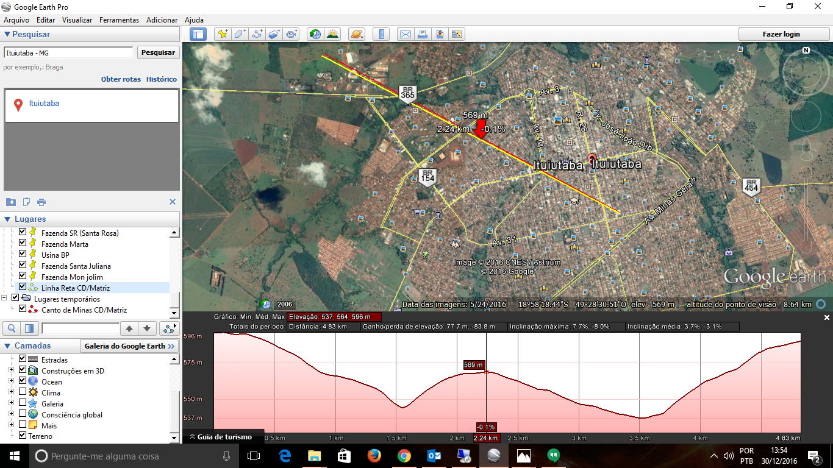Hide the Linha Reta CD/Matriz path
The width and height of the screenshot is (833, 468).
(x=23, y=287)
